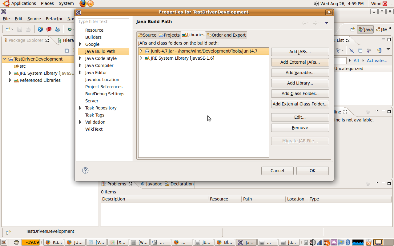Switch to the Projects tab
Screen dimensions: 394x246
(169, 35)
